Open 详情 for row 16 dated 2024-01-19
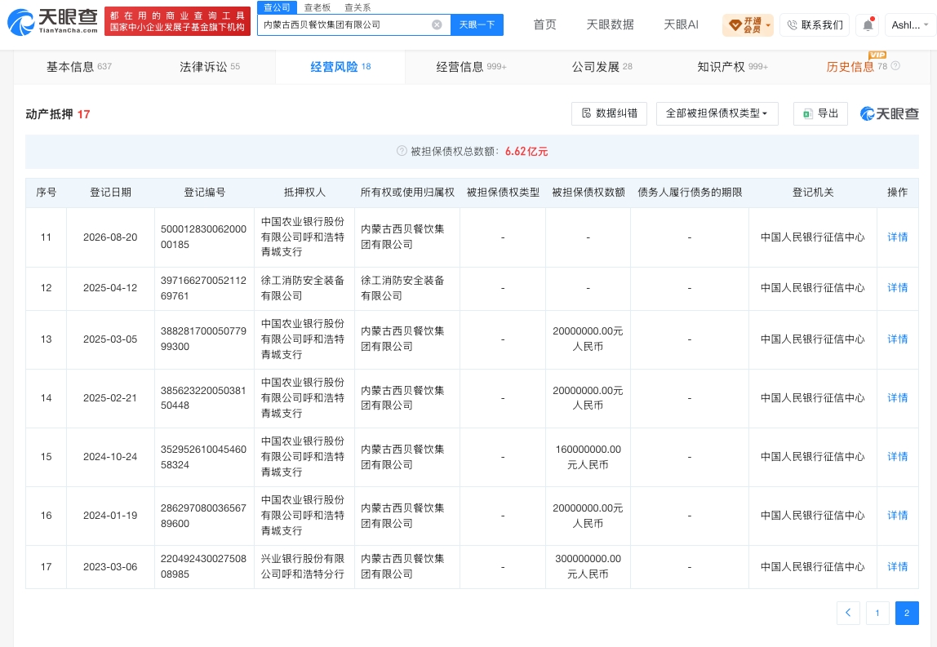The width and height of the screenshot is (937, 647). tap(897, 515)
